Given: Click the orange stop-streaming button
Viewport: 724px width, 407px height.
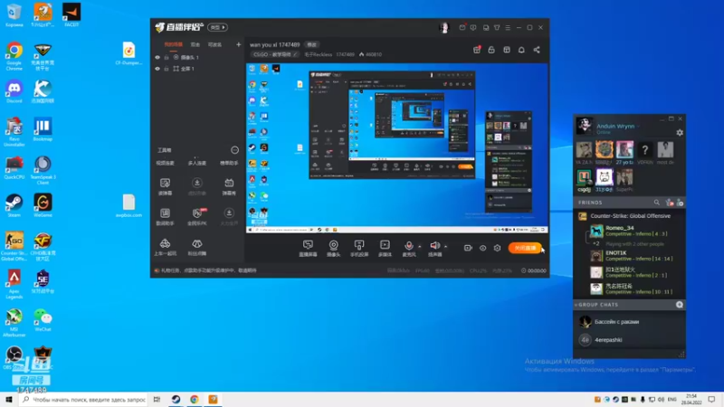Looking at the screenshot, I should point(525,248).
